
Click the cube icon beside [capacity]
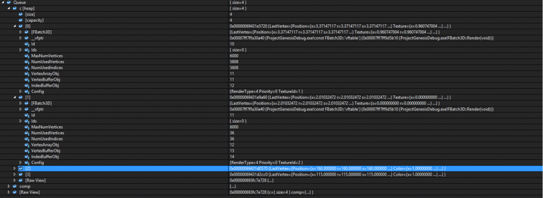[x=21, y=20]
